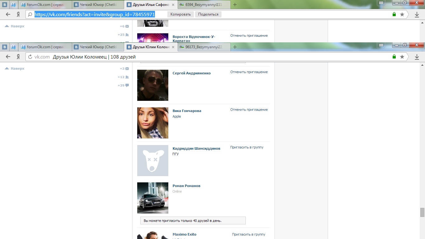Screen dimensions: 425x239
Task: Open +3 messages counter in lower window
Action: pyautogui.click(x=124, y=68)
